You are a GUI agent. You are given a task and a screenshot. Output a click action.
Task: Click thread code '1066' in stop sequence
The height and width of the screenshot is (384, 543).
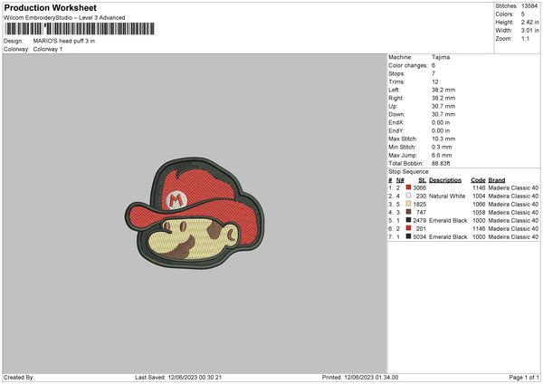click(x=479, y=204)
